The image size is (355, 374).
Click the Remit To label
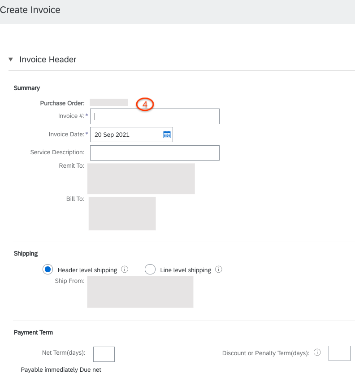pyautogui.click(x=72, y=165)
